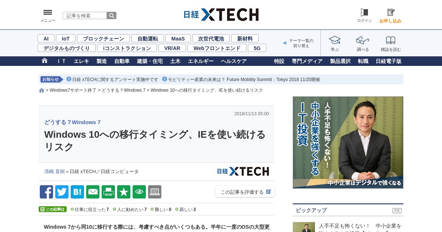
Task: Select the ブロックチェーン theme tag
Action: tap(104, 38)
